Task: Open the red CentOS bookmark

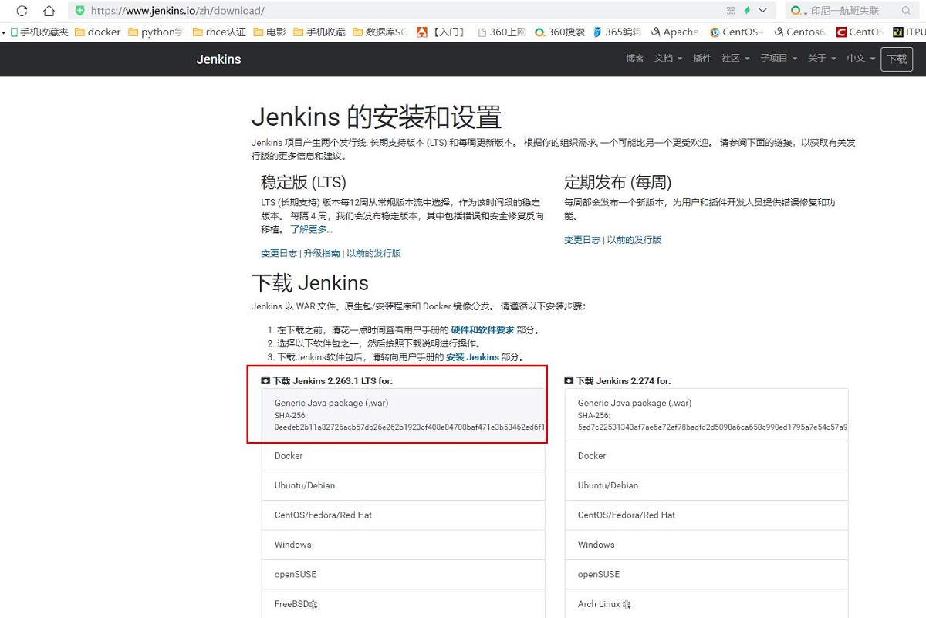Action: pyautogui.click(x=860, y=32)
